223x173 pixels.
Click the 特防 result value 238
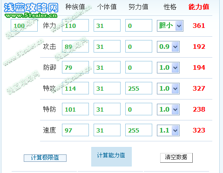coord(199,109)
